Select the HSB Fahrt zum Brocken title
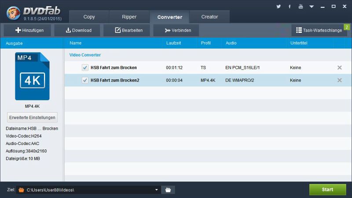352x198 pixels. (x=114, y=67)
